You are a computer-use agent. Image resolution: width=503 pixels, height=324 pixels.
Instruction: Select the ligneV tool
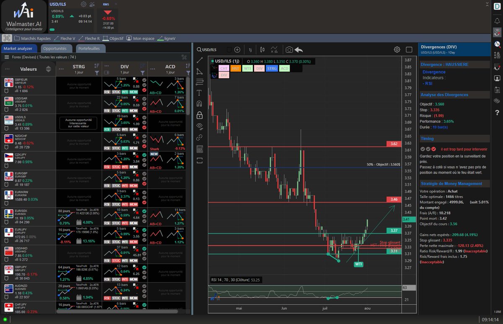click(166, 38)
